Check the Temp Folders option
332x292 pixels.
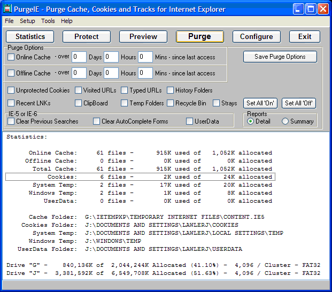coord(124,103)
